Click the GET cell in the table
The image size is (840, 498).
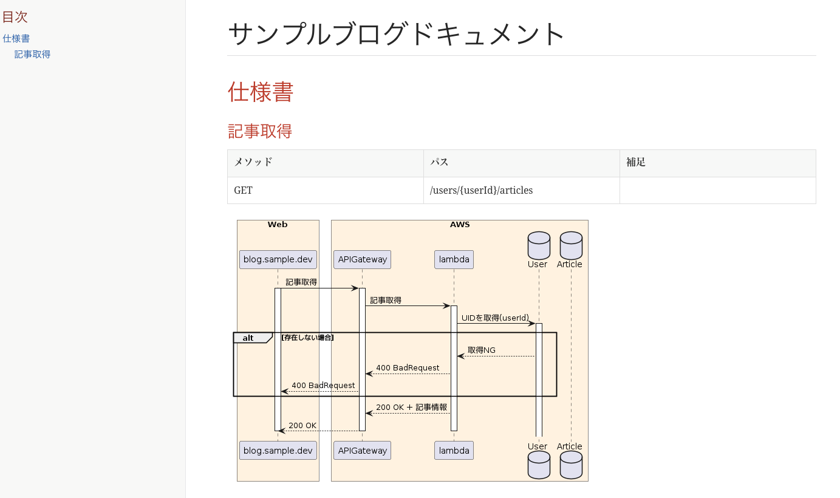243,190
